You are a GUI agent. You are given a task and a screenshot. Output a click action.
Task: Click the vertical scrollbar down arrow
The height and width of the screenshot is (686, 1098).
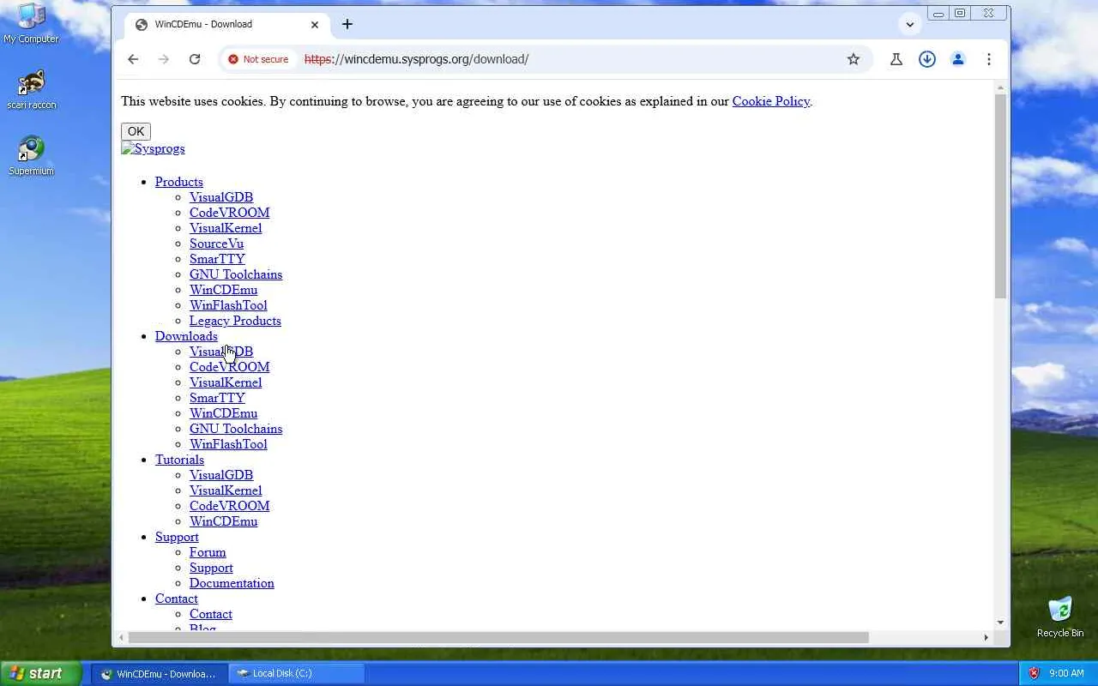(x=1000, y=623)
